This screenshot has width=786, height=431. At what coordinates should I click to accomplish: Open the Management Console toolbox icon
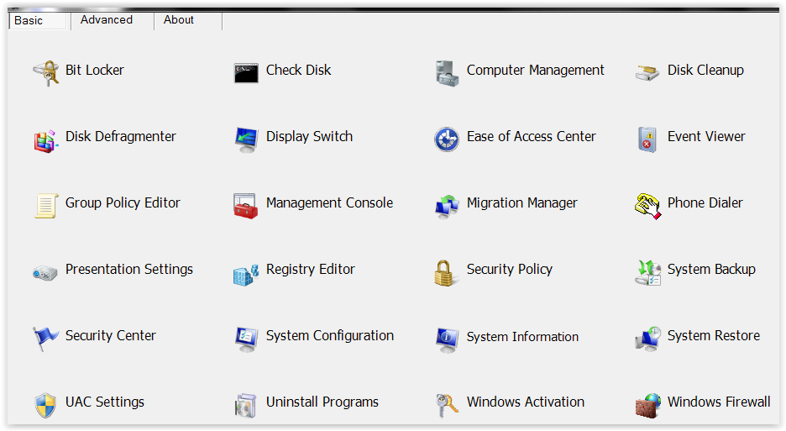point(246,205)
